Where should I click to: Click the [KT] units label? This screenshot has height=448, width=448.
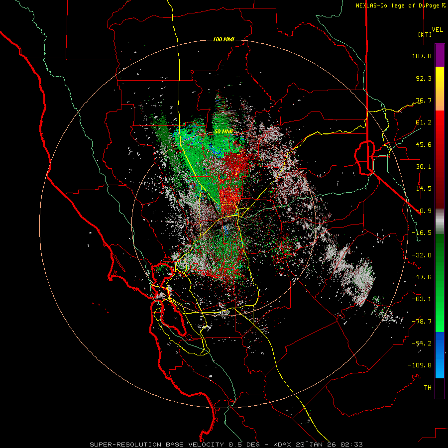[x=425, y=34]
